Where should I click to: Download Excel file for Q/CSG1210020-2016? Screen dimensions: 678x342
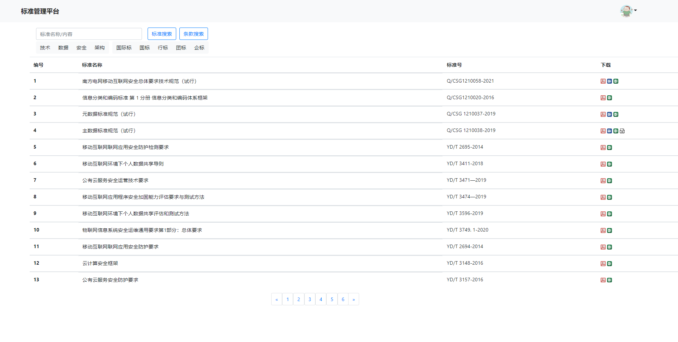coord(609,98)
